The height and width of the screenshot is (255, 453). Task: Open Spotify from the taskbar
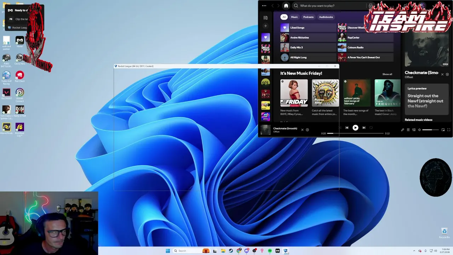pos(270,251)
